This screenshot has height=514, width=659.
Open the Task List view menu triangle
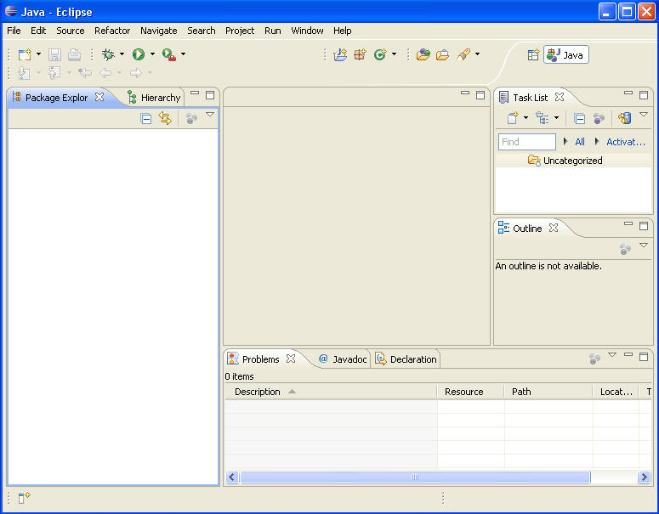(x=644, y=114)
